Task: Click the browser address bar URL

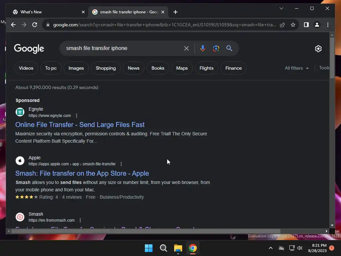Action: tap(165, 25)
